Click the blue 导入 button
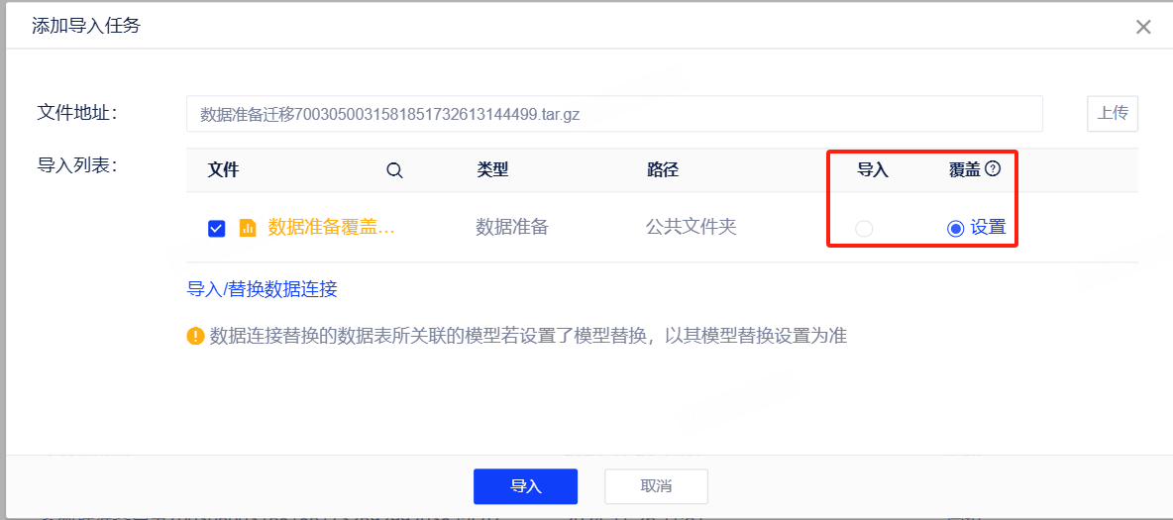Screen dimensions: 1173x520 pos(525,486)
